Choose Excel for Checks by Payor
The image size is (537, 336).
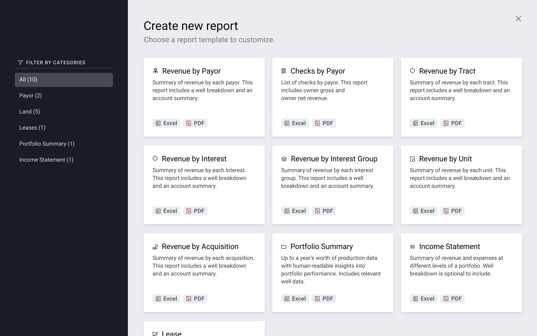pos(295,123)
